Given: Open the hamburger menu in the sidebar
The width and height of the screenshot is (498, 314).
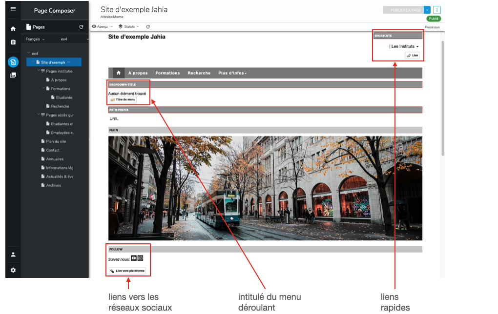Looking at the screenshot, I should click(13, 9).
